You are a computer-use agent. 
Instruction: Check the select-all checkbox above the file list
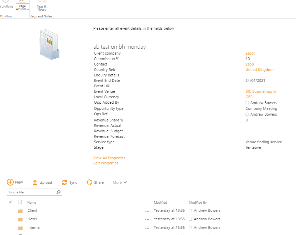tap(10, 202)
